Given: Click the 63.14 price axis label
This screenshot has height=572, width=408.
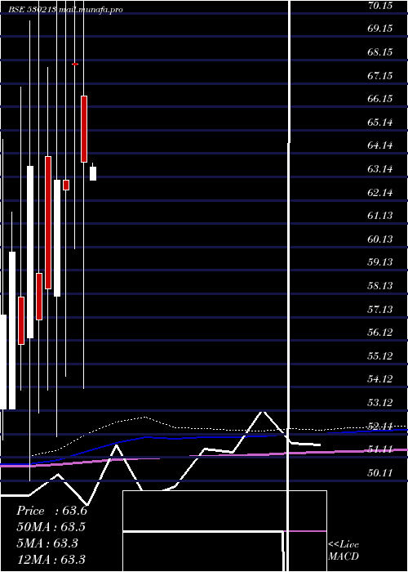Looking at the screenshot, I should click(x=380, y=169).
